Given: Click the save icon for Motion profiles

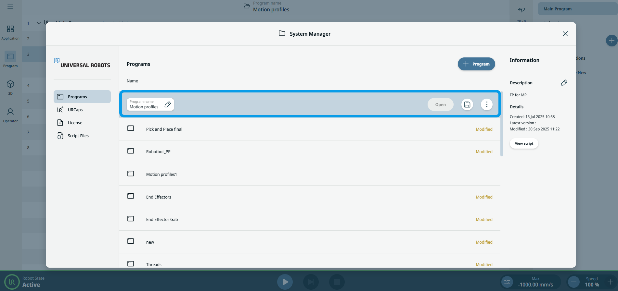Looking at the screenshot, I should pyautogui.click(x=467, y=104).
